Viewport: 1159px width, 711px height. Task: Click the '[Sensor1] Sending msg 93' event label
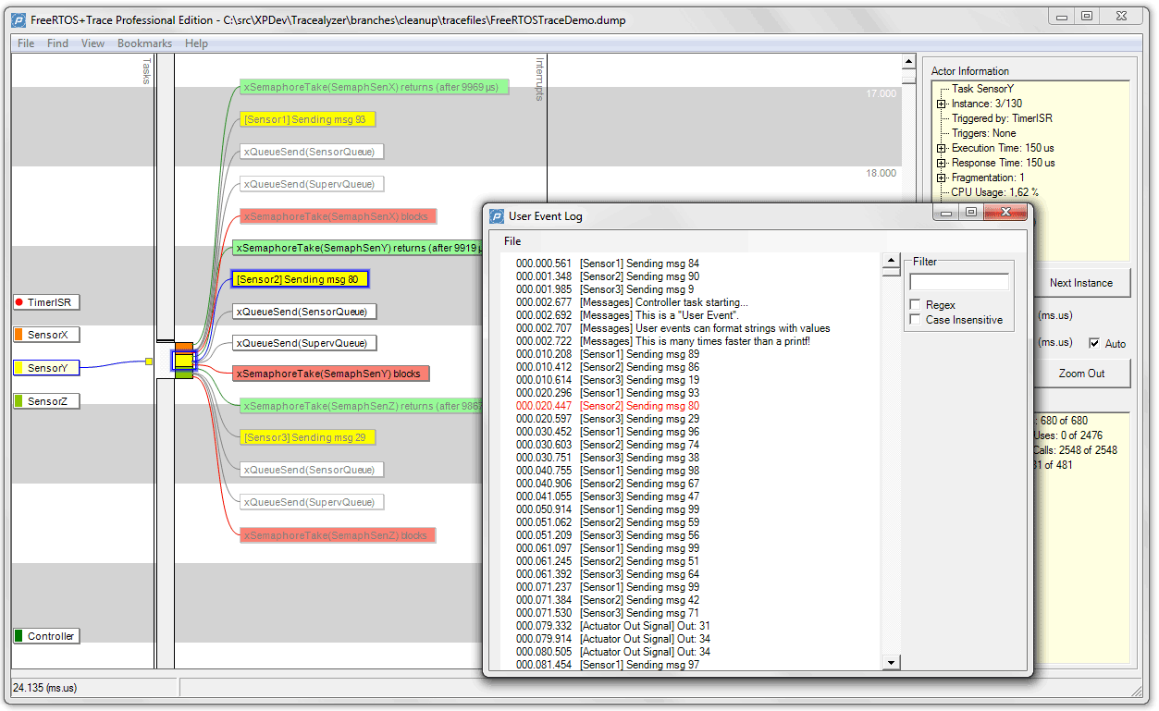click(x=308, y=119)
